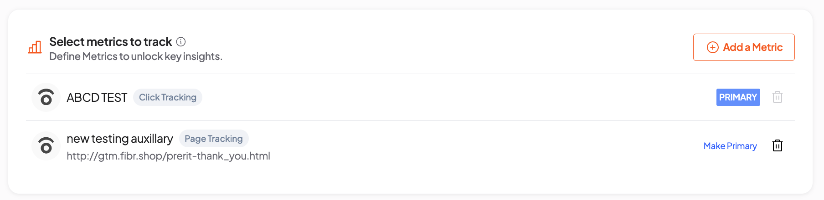This screenshot has width=824, height=200.
Task: Click empty space in the new testing auxillary row
Action: click(456, 145)
